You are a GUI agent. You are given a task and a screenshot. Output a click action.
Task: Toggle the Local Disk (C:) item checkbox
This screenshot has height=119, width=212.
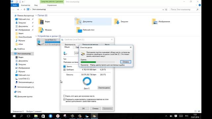[38, 40]
